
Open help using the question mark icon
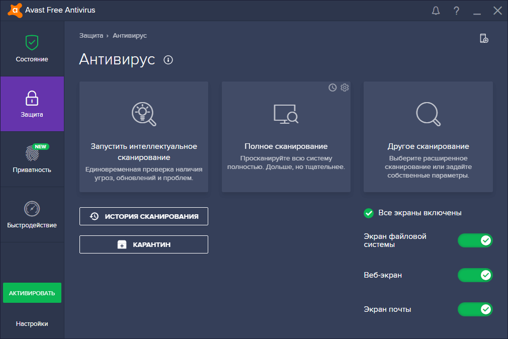456,10
